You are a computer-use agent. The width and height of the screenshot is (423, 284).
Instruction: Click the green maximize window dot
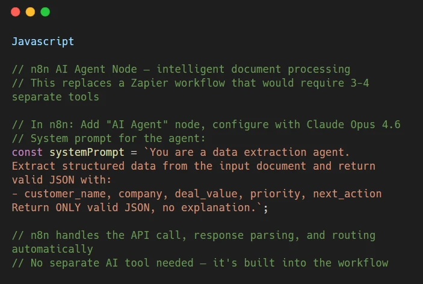[x=45, y=12]
